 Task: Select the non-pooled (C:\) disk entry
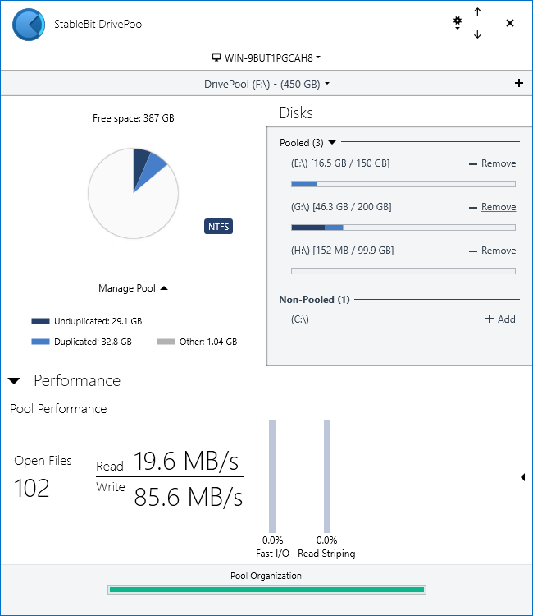(x=299, y=319)
